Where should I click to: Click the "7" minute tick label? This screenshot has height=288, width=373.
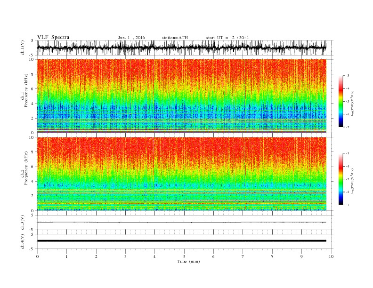point(243,256)
